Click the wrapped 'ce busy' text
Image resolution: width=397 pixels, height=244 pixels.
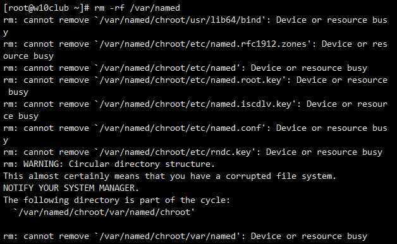(x=21, y=116)
